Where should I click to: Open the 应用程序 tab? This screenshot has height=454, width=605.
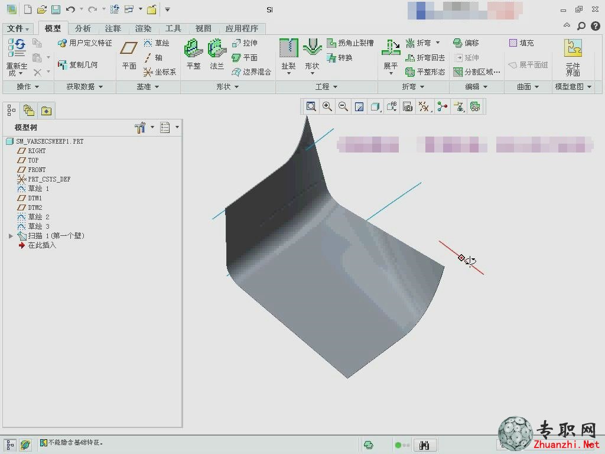click(242, 28)
